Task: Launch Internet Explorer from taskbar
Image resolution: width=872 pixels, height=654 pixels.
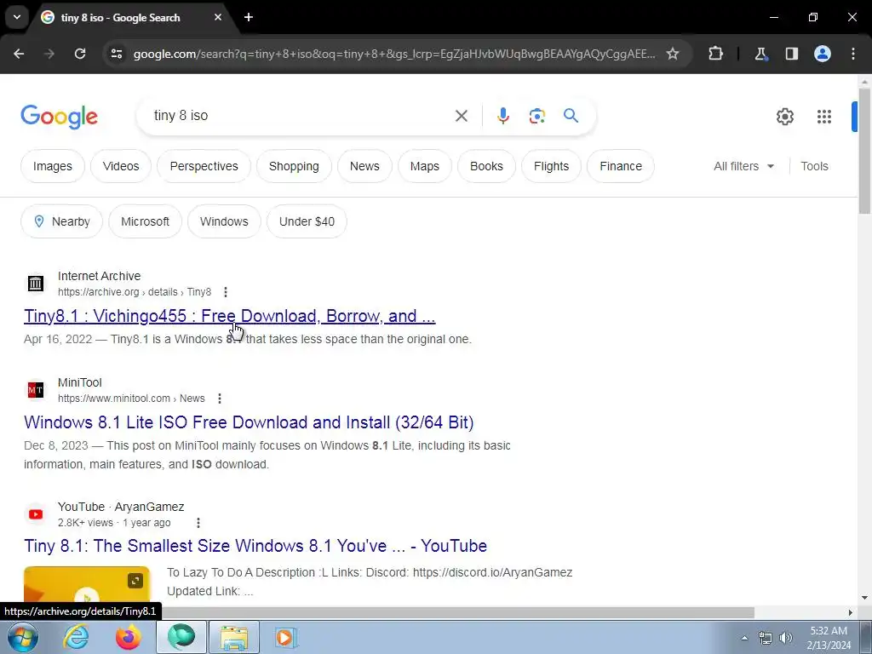Action: [x=76, y=637]
